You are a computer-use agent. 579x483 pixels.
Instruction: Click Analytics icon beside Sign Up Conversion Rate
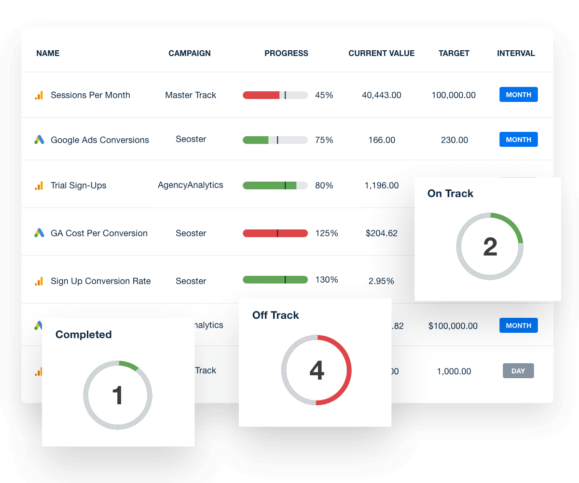[39, 281]
